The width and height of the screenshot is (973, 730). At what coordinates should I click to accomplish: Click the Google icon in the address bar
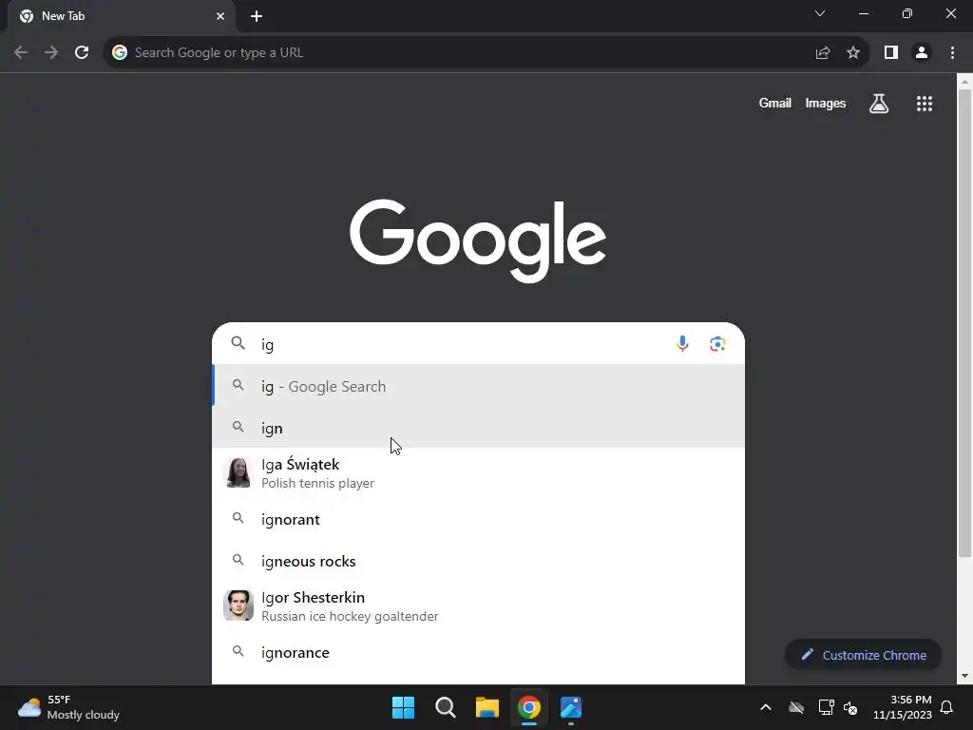pos(119,53)
